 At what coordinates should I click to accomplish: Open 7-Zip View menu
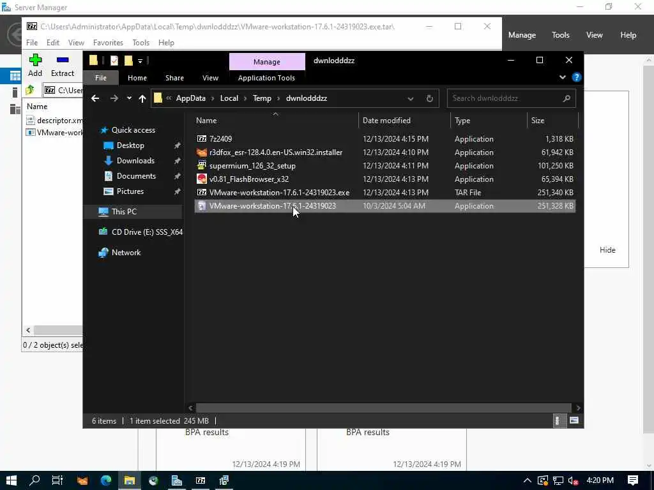tap(76, 43)
